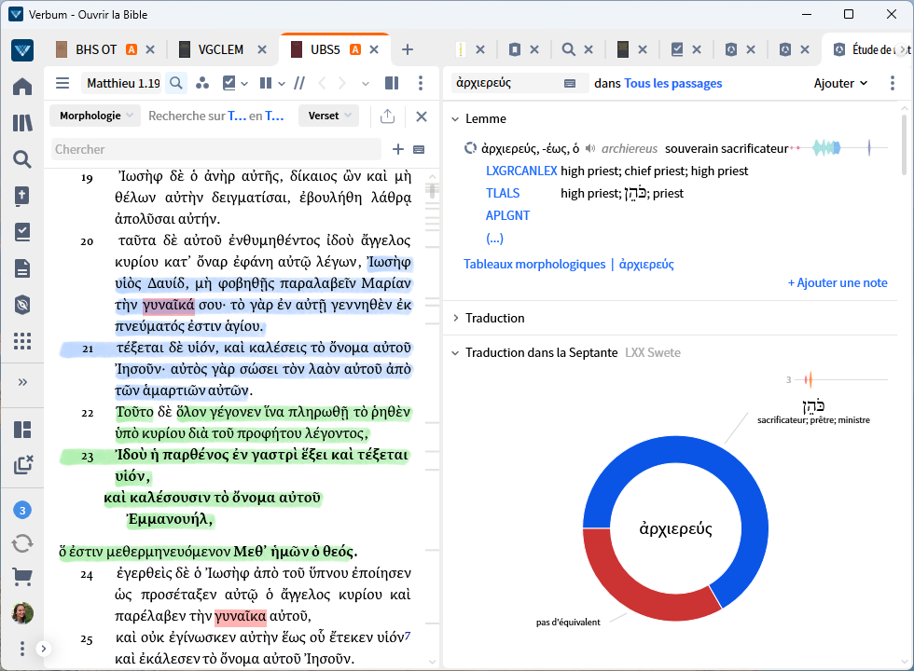Open the Verset dropdown
Screen dimensions: 914x671
328,116
